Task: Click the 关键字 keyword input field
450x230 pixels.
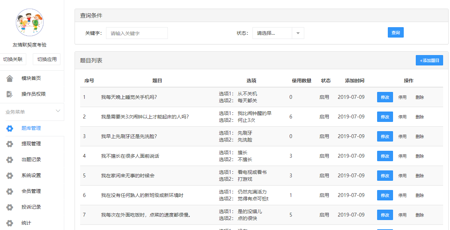Action: 137,33
